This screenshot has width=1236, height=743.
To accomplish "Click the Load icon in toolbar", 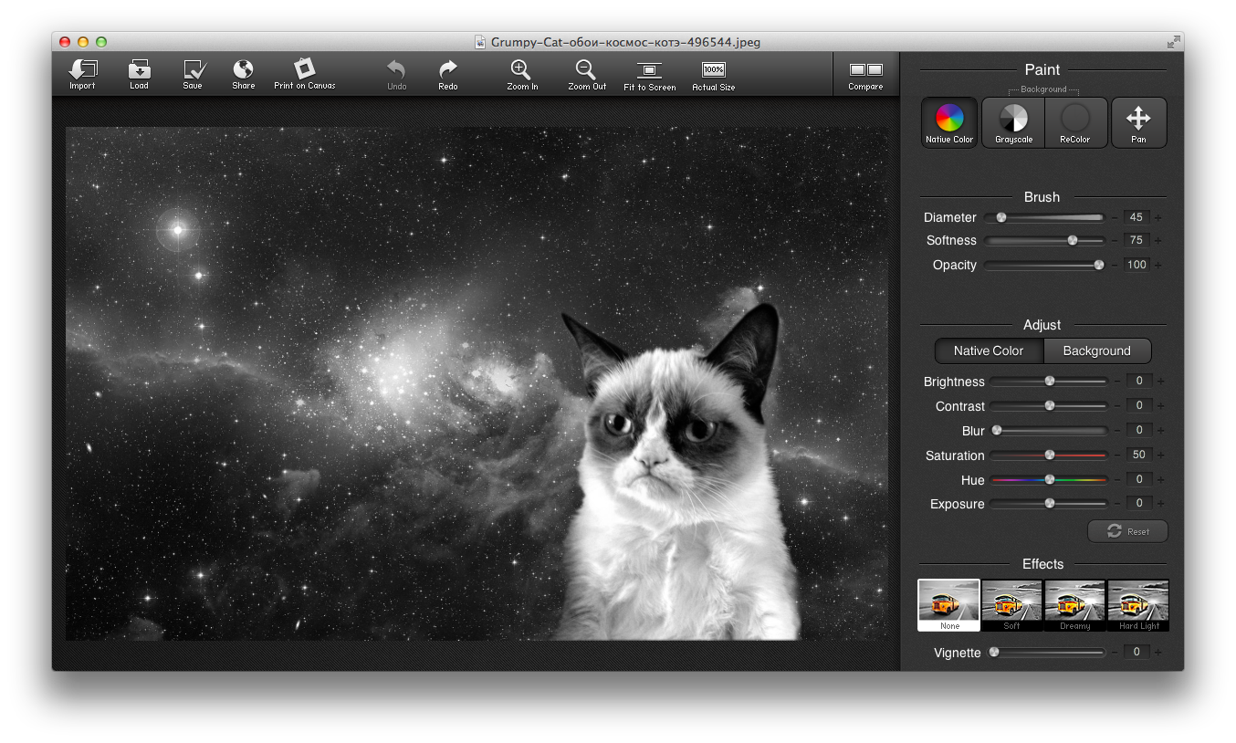I will coord(139,70).
